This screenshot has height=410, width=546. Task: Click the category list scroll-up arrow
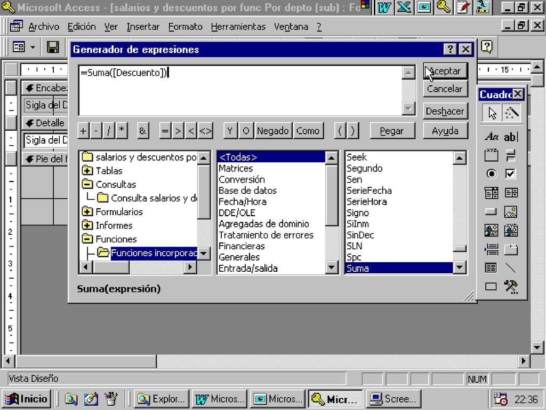click(x=331, y=158)
